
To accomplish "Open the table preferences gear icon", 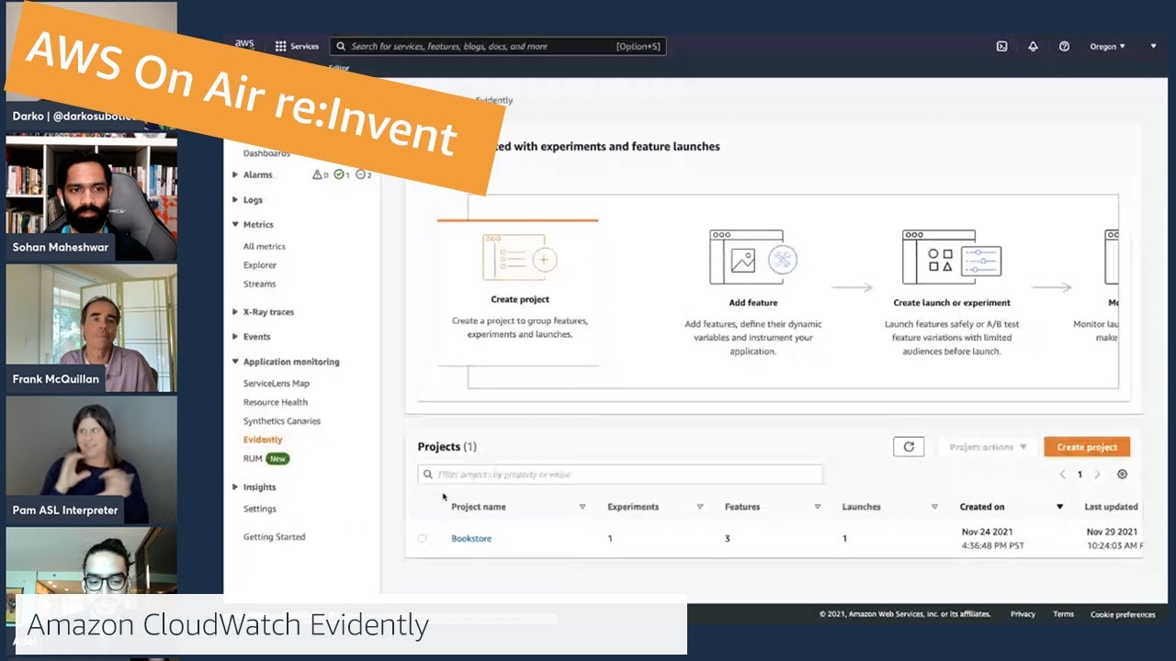I will point(1122,475).
